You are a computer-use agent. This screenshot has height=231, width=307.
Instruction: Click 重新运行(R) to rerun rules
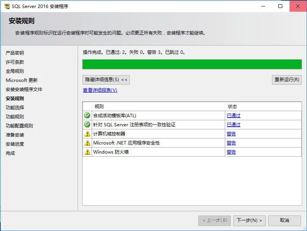[x=287, y=80]
